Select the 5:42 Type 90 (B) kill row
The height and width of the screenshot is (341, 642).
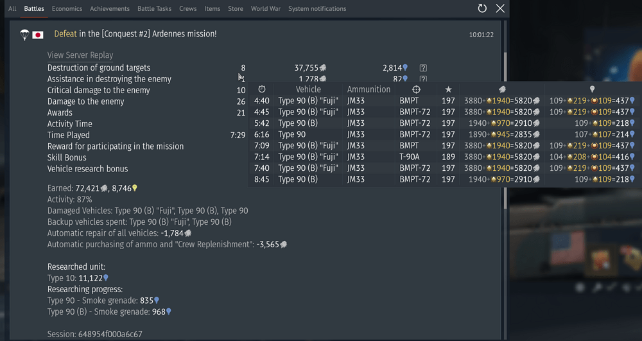(x=444, y=123)
